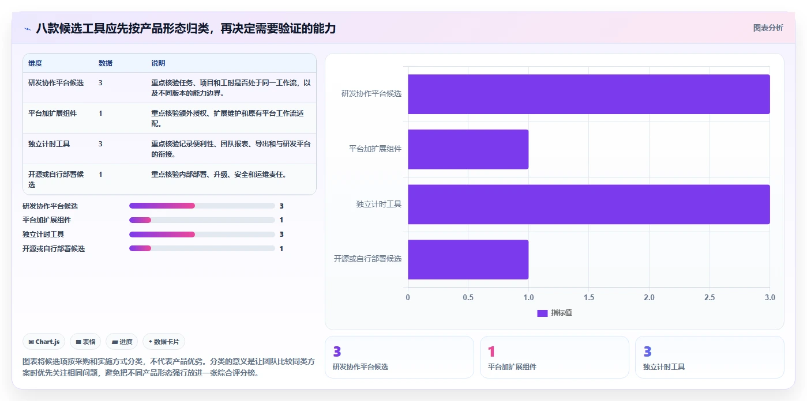Click description starting 重点核验记录便利性
This screenshot has width=807, height=401.
231,149
